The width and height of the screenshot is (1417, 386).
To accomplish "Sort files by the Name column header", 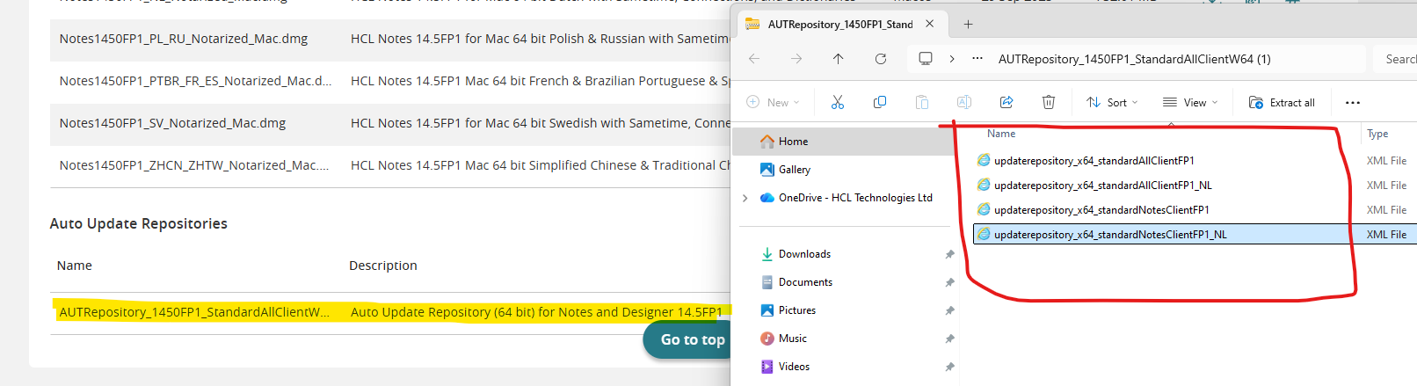I will pos(1000,134).
